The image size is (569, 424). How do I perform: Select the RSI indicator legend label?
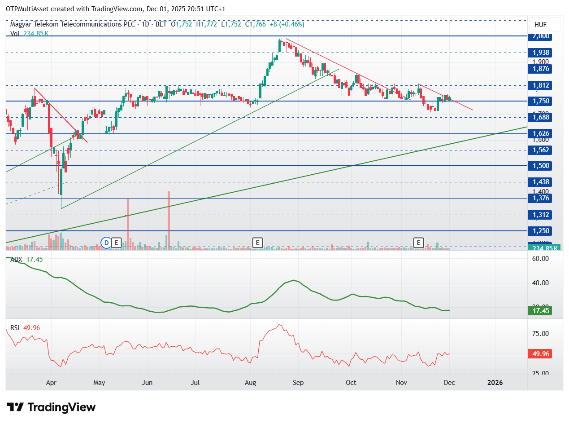tap(15, 328)
